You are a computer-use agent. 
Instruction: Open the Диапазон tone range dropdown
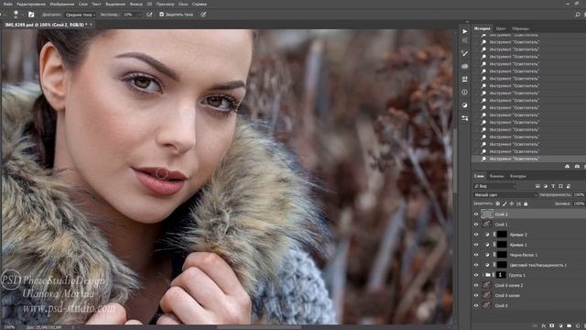(80, 15)
